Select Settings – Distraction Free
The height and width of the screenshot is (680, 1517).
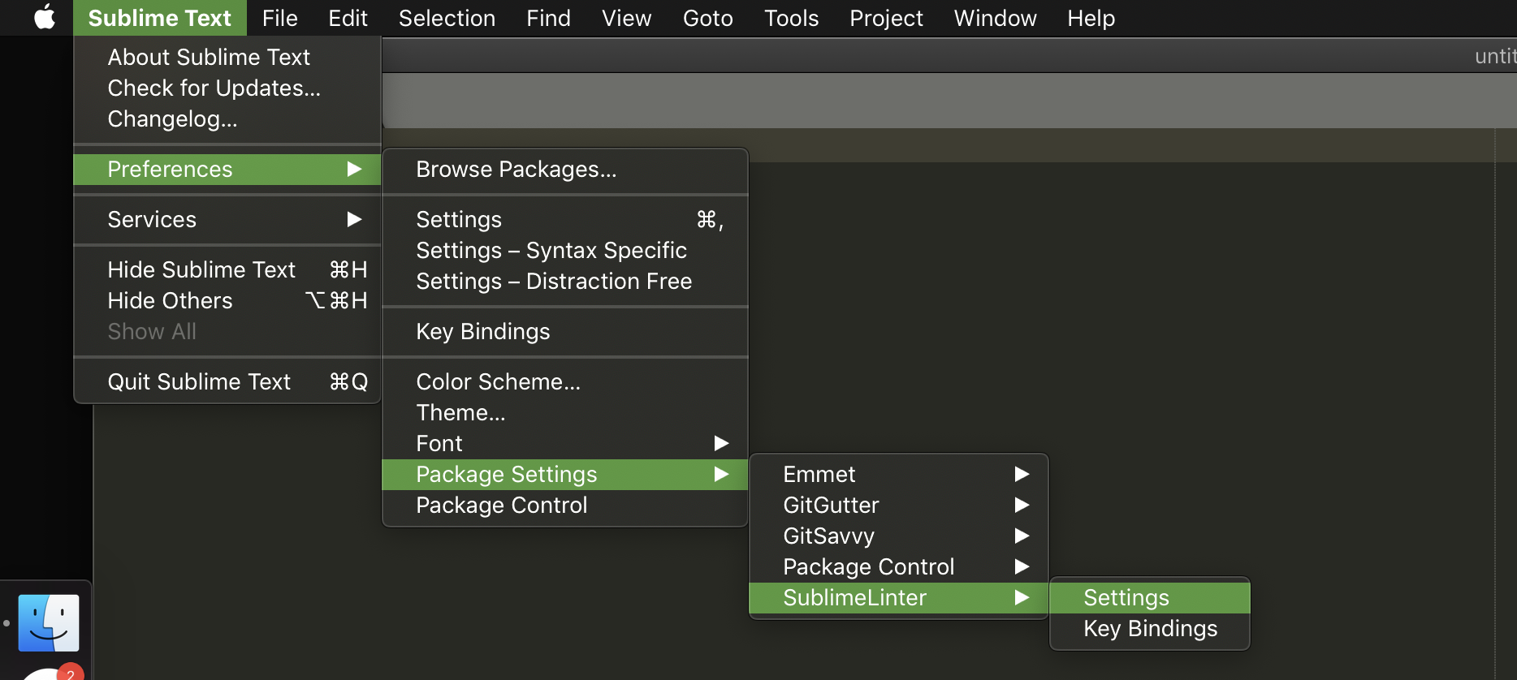tap(554, 281)
